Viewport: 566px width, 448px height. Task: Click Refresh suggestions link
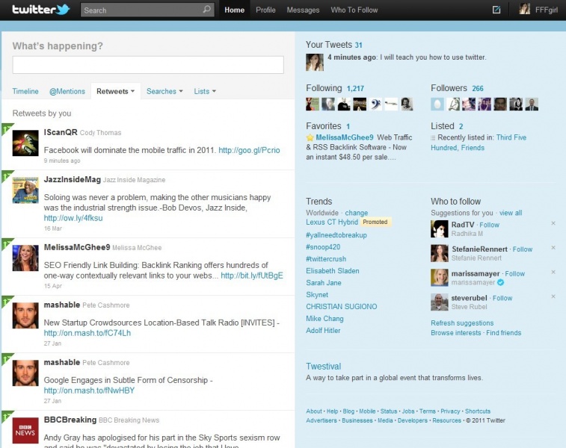click(x=462, y=323)
